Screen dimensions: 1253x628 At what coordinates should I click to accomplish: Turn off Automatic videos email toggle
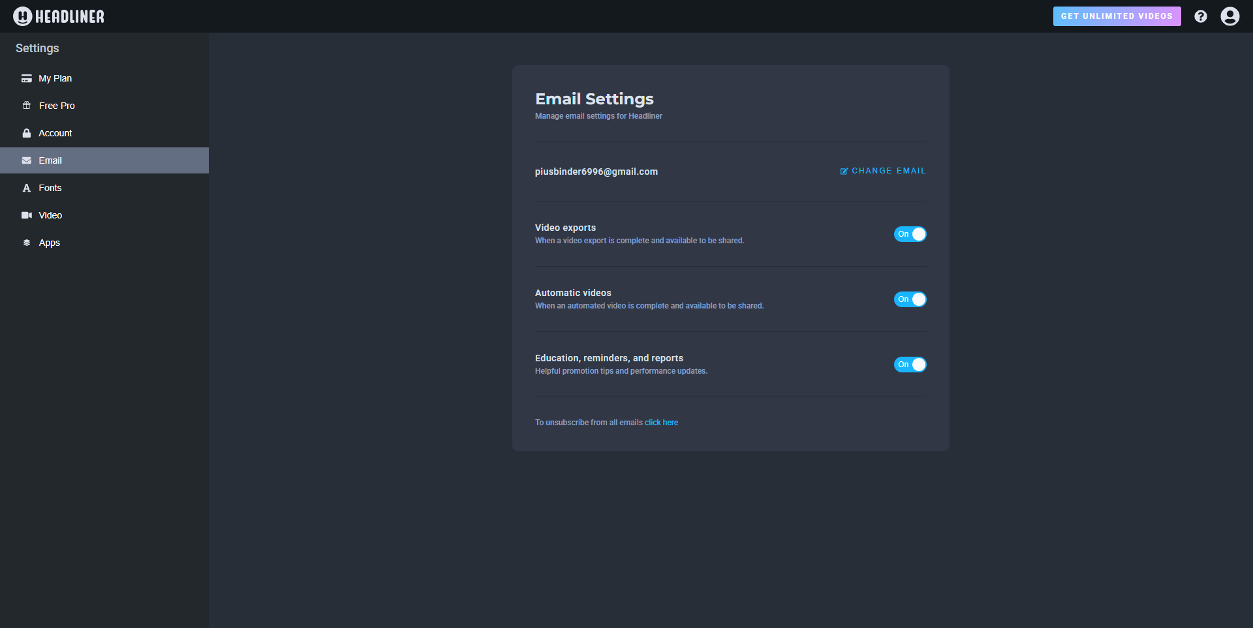(x=910, y=299)
